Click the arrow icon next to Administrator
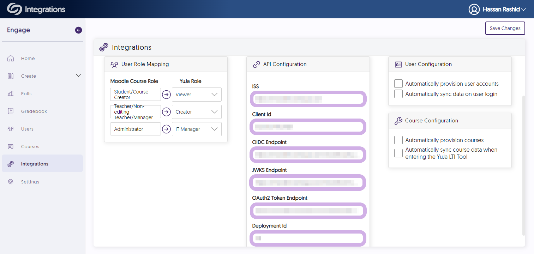 pos(166,129)
